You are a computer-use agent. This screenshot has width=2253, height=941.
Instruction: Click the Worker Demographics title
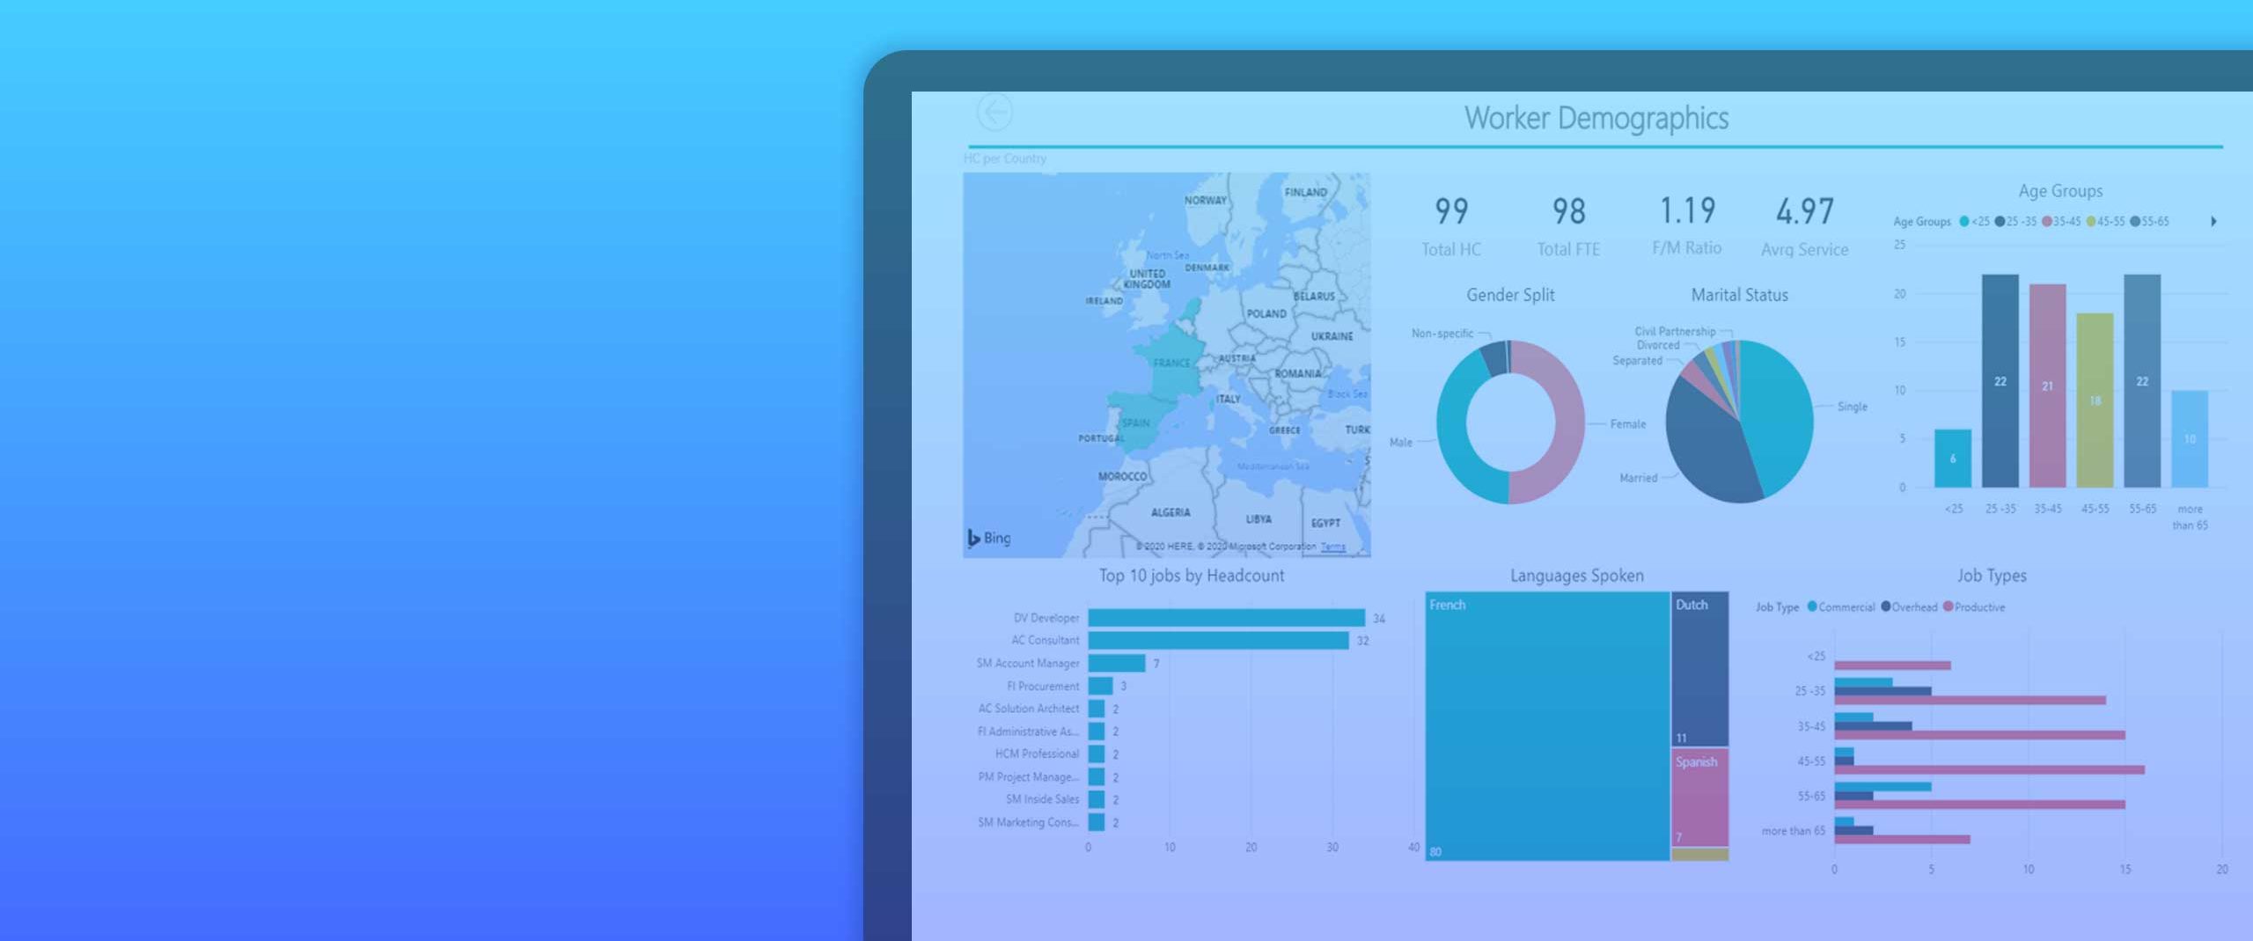(1596, 118)
